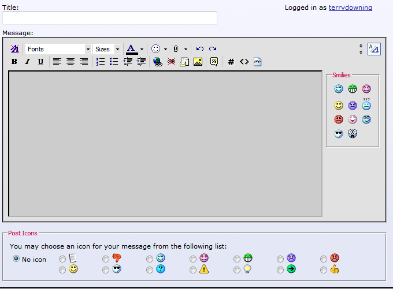Insert an ordered numbered list
This screenshot has height=289, width=393.
click(101, 62)
